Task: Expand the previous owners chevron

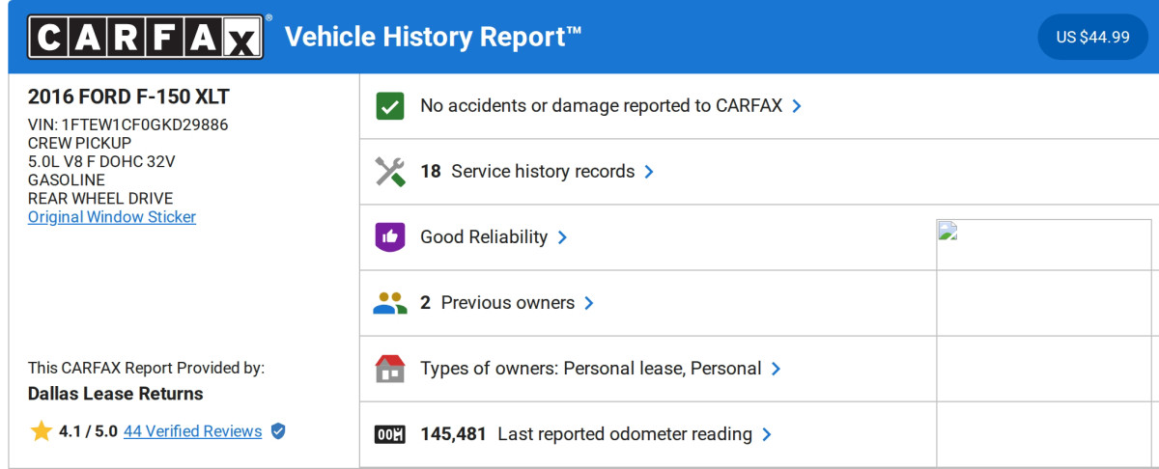Action: [x=589, y=303]
